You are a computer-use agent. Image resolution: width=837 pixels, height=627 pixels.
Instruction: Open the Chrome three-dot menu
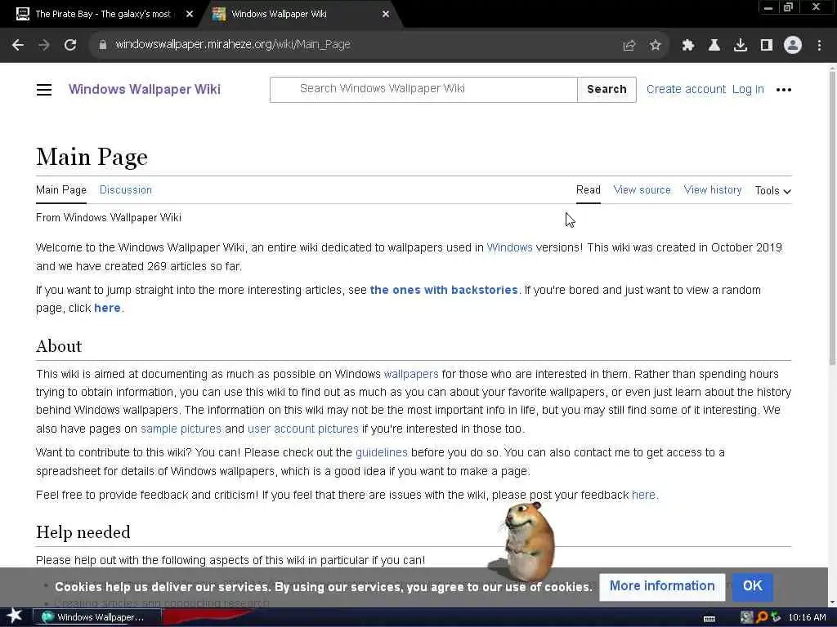[819, 46]
